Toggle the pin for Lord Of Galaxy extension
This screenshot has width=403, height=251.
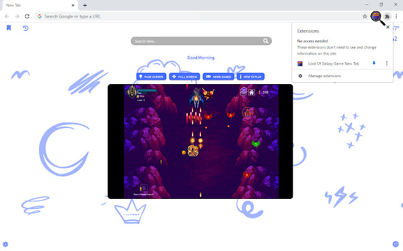pyautogui.click(x=374, y=63)
